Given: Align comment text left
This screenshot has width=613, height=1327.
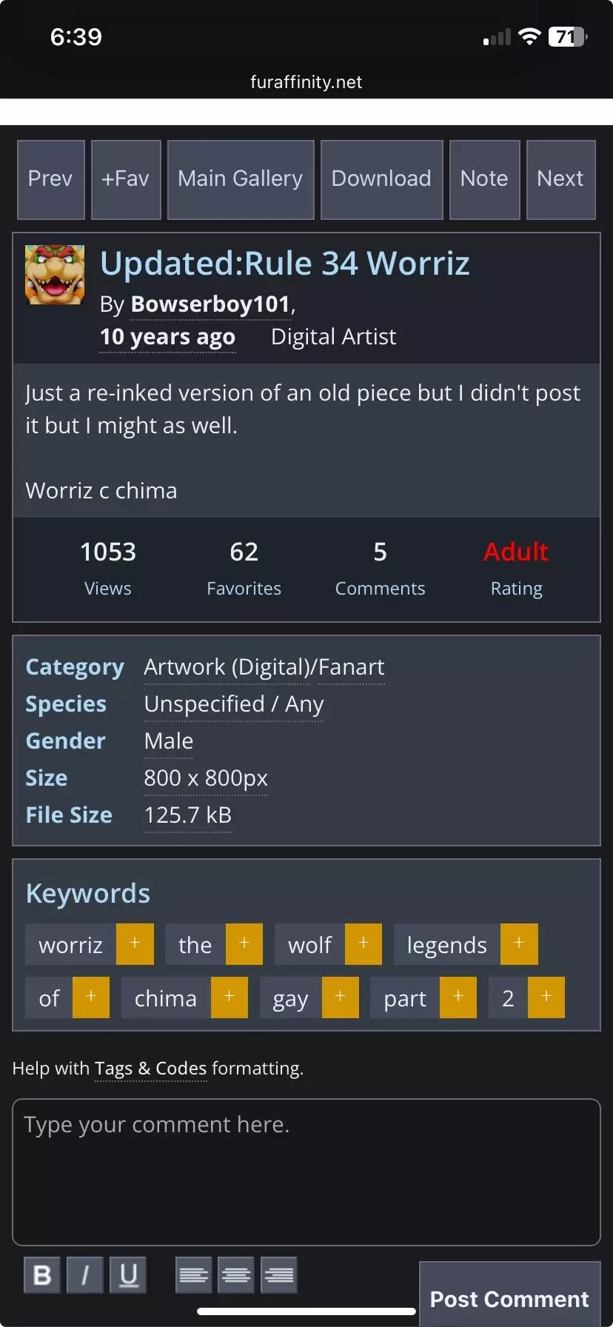Looking at the screenshot, I should coord(194,1274).
